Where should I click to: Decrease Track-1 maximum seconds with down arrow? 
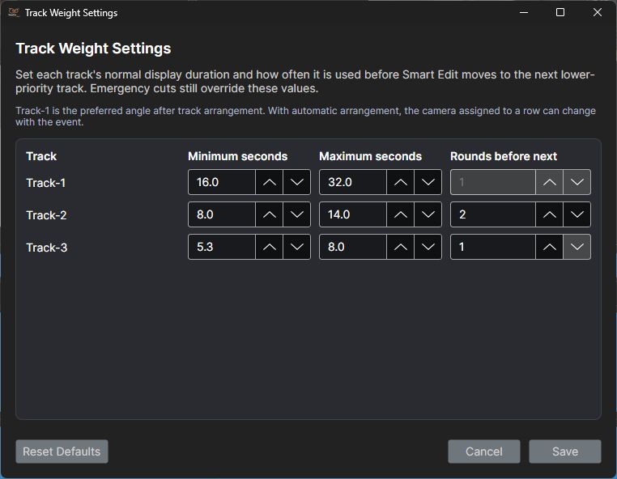pos(428,182)
